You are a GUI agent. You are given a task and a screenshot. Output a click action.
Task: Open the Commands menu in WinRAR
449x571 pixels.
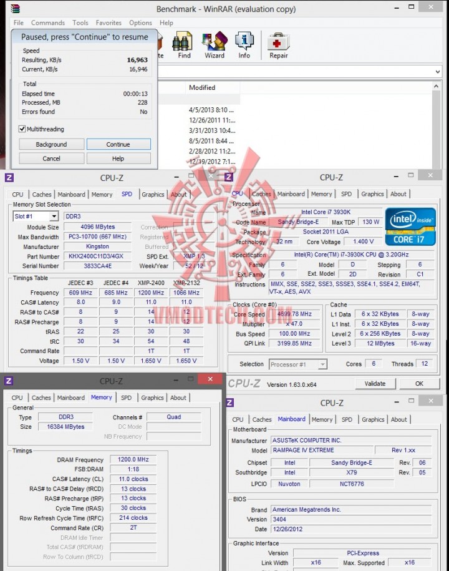point(47,22)
